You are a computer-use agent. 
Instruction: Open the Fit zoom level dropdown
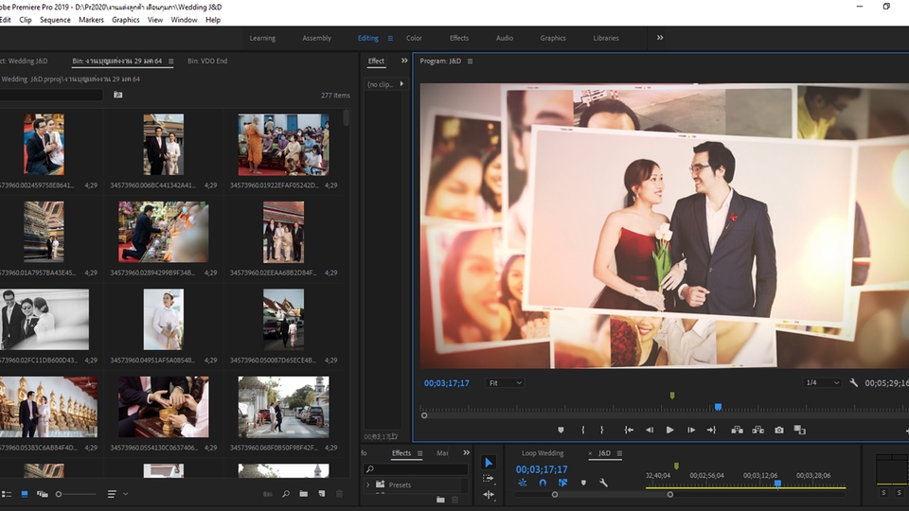coord(505,382)
